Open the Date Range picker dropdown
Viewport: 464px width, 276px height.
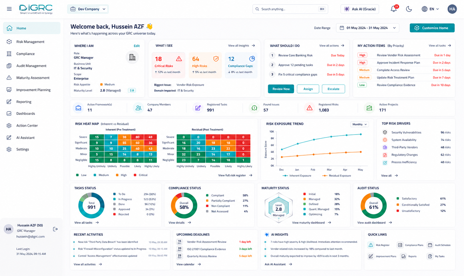tap(367, 28)
